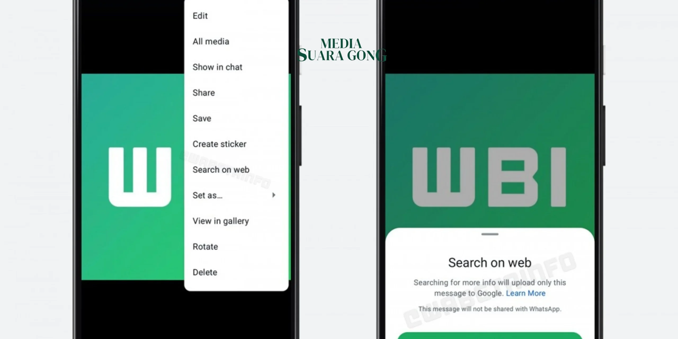Click the Edit option in context menu

point(200,16)
